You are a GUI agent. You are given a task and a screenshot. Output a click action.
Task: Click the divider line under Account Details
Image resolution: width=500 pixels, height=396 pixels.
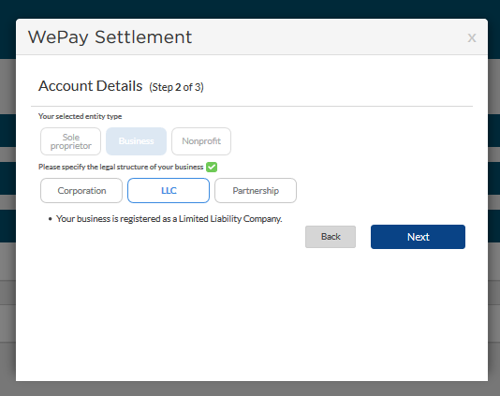click(x=252, y=106)
